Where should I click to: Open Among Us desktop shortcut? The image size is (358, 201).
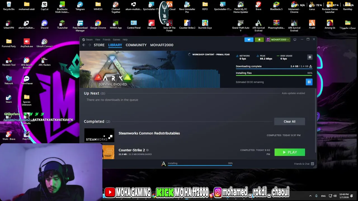click(330, 25)
